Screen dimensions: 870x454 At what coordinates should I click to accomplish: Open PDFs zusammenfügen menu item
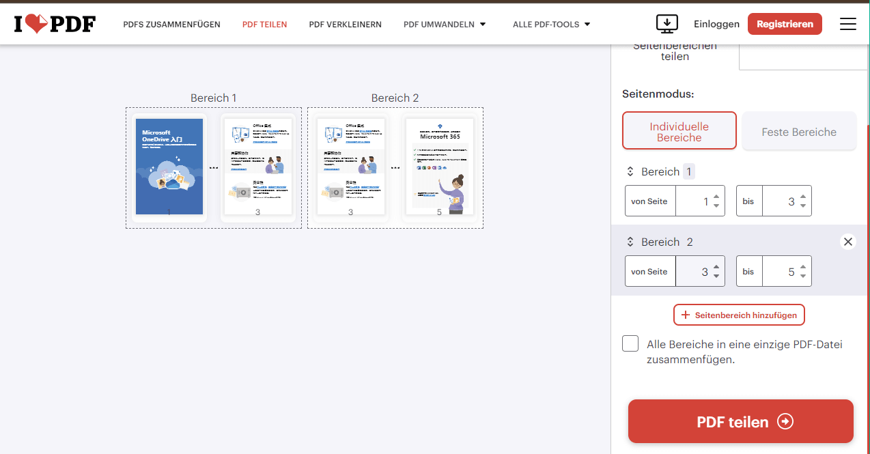pos(171,25)
